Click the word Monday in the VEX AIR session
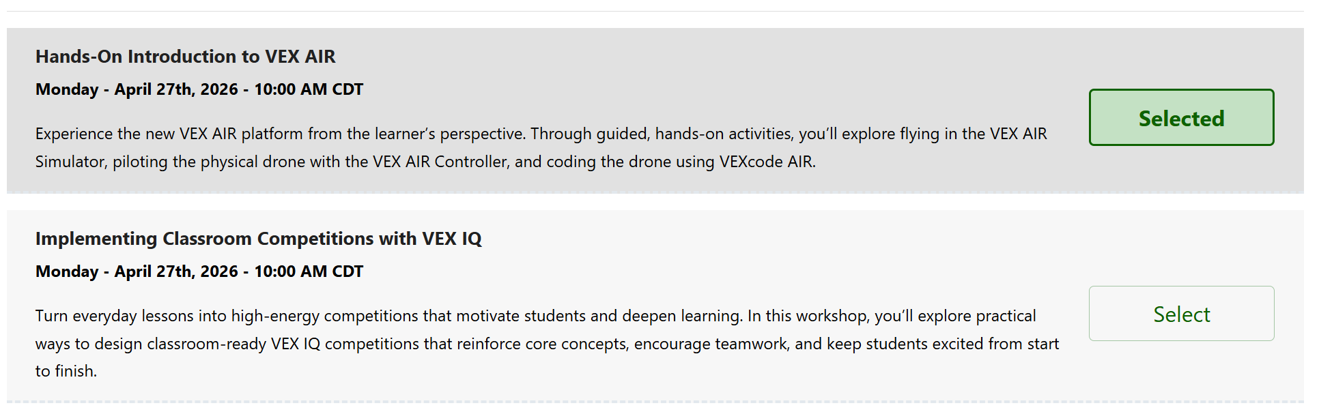The image size is (1319, 412). pyautogui.click(x=67, y=89)
